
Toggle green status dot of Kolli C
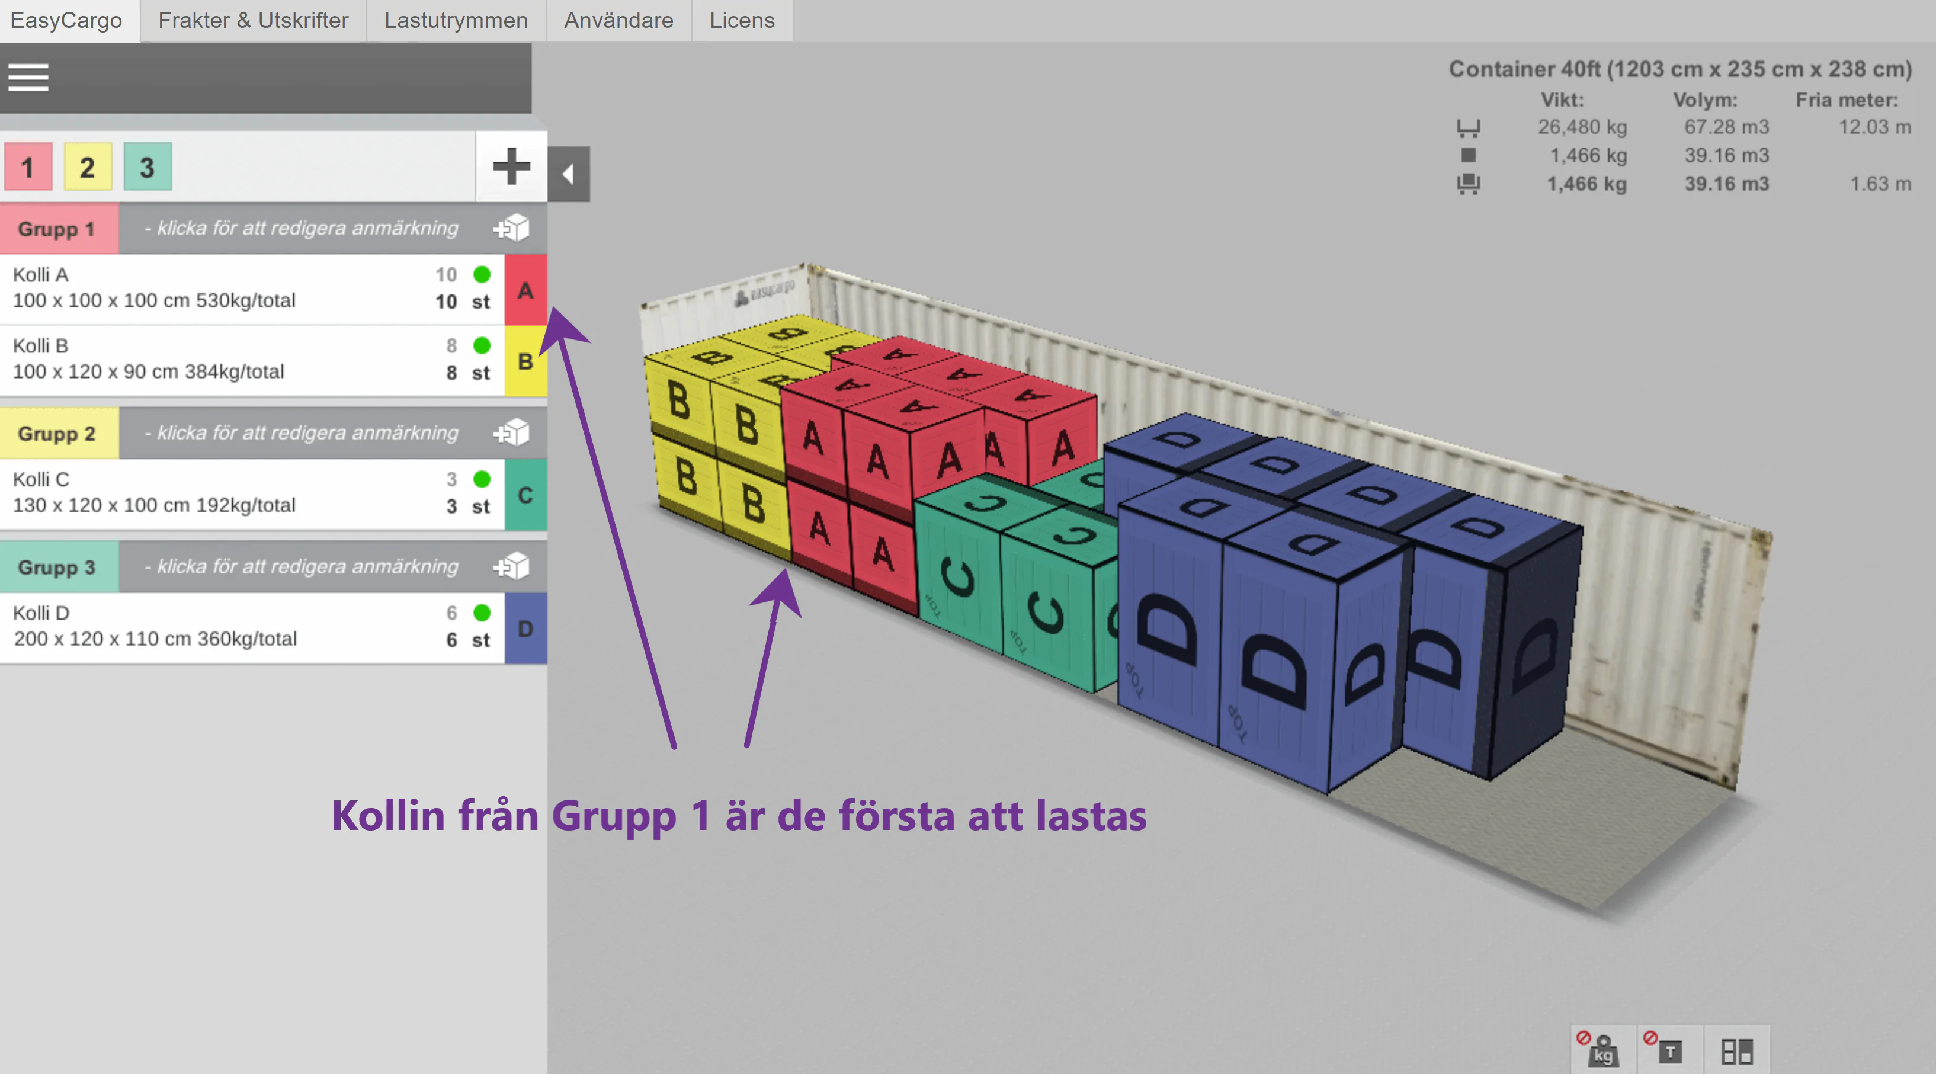[x=482, y=479]
